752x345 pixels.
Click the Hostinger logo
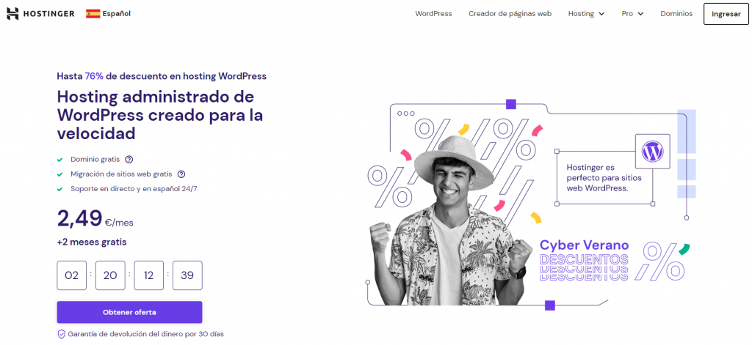(x=40, y=13)
